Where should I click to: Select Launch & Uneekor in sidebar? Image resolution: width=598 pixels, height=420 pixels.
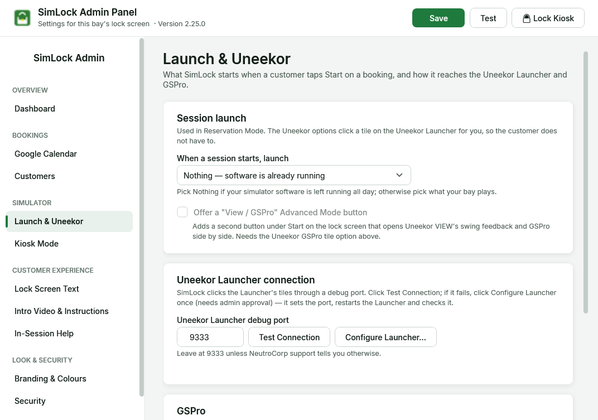[x=69, y=221]
